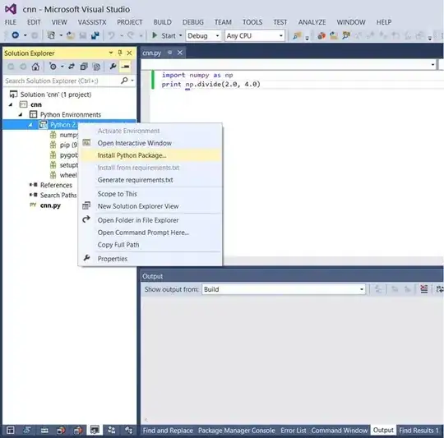Click the Navigate Backward toolbar button
Viewport: 444px width, 438px height.
[x=16, y=35]
